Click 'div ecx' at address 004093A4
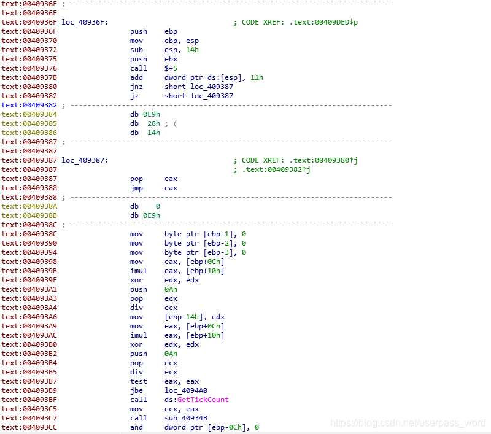 (x=154, y=308)
